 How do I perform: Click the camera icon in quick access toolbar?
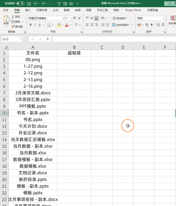point(71,4)
